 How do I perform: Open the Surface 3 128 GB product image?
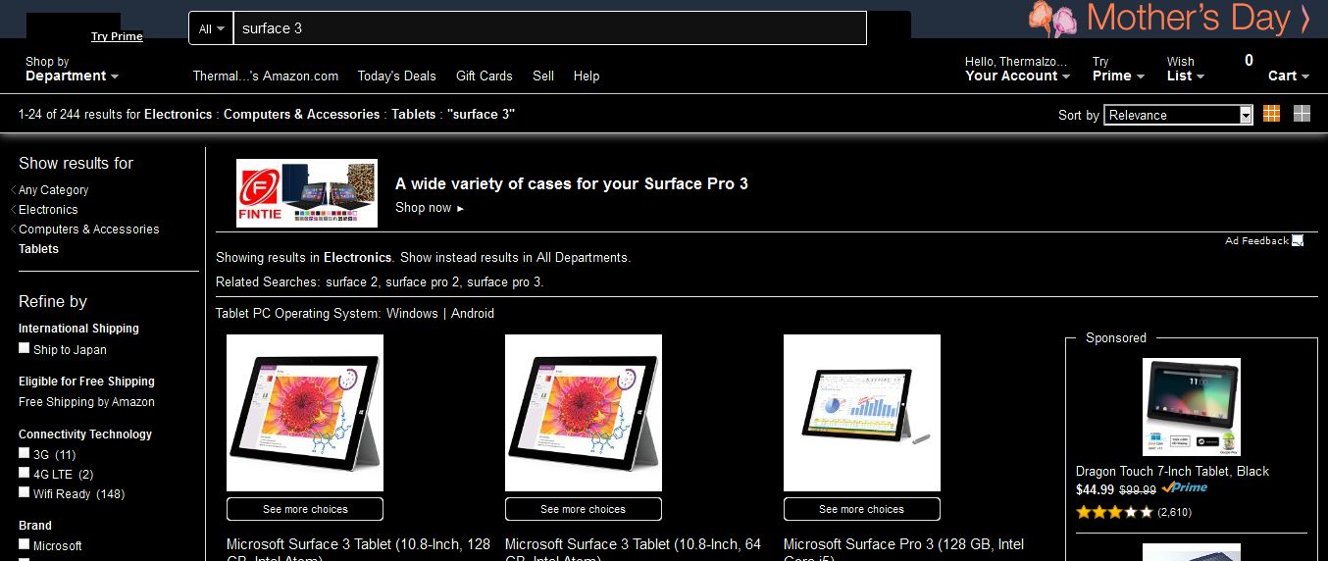point(305,413)
